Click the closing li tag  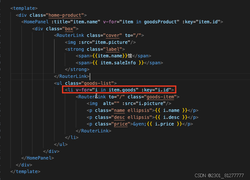pyautogui.click(x=72, y=137)
